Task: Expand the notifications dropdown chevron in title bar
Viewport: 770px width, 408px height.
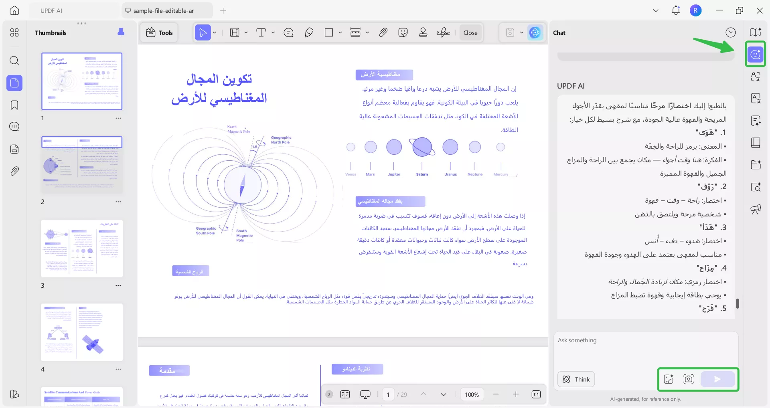Action: coord(655,10)
